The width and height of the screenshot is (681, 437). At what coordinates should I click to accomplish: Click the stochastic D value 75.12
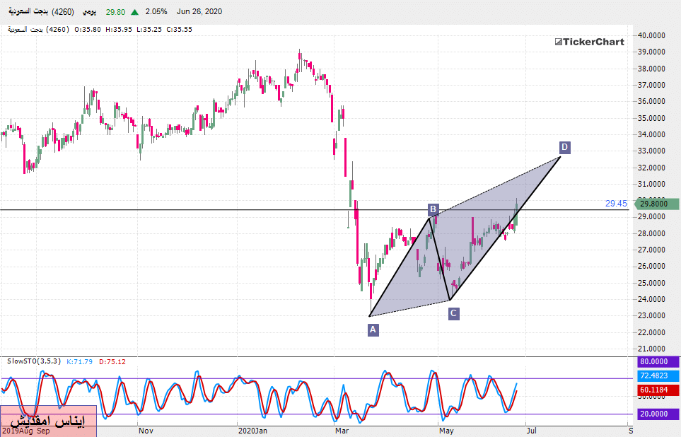tap(112, 361)
